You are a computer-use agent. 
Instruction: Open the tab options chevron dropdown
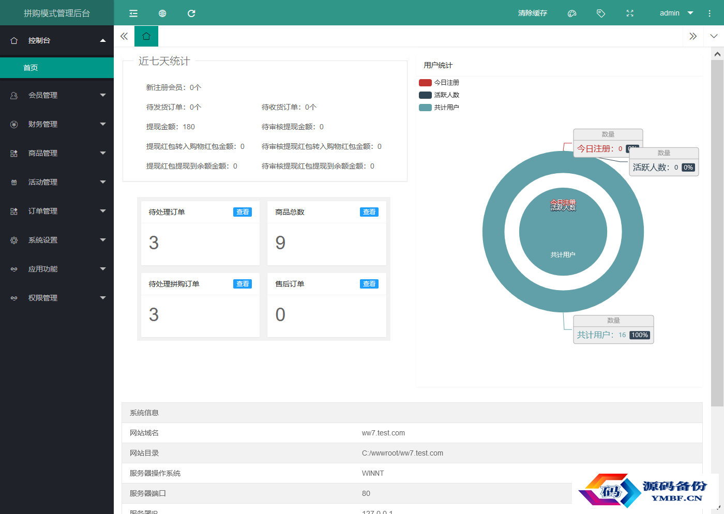[714, 36]
